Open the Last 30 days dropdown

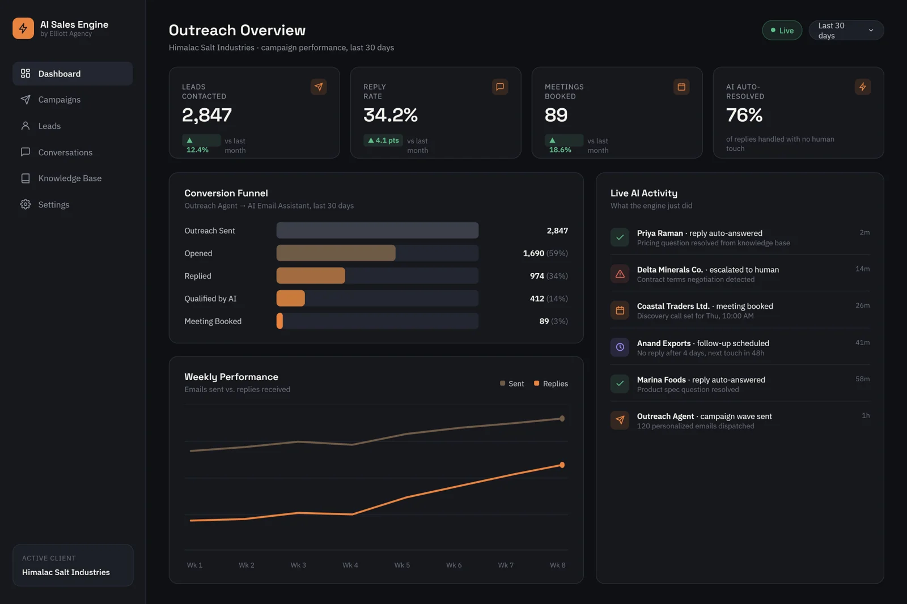(x=846, y=31)
